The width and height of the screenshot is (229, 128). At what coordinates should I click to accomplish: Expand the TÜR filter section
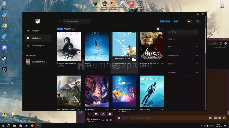197,47
